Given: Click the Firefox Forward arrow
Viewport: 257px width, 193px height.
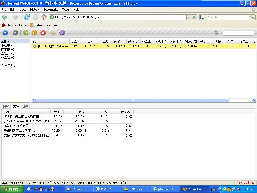Looking at the screenshot, I should click(x=15, y=17).
